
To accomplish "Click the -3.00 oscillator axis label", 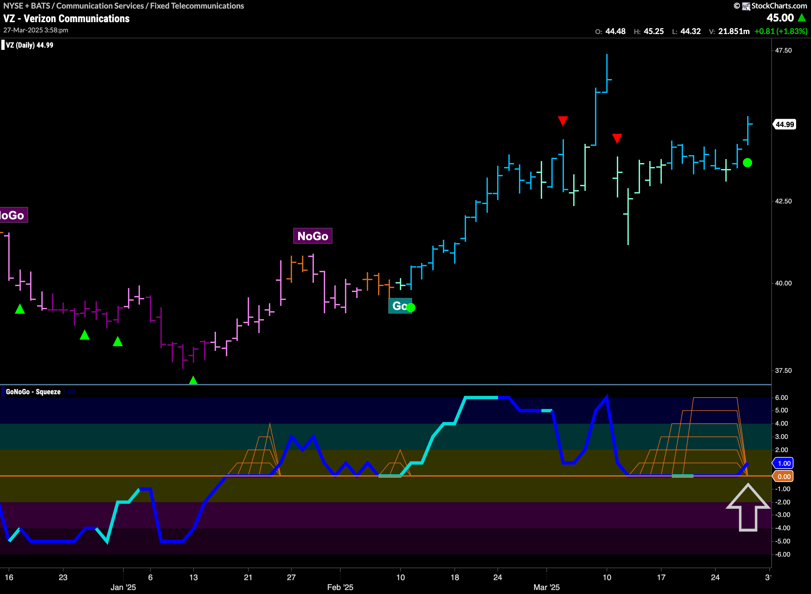I will tap(782, 515).
